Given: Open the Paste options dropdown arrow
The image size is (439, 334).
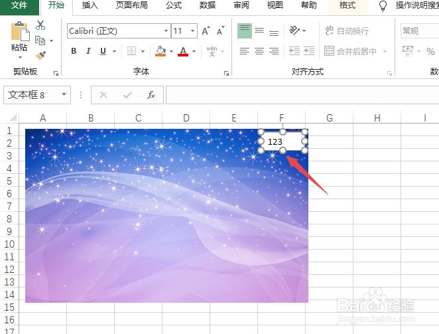Looking at the screenshot, I should (20, 58).
